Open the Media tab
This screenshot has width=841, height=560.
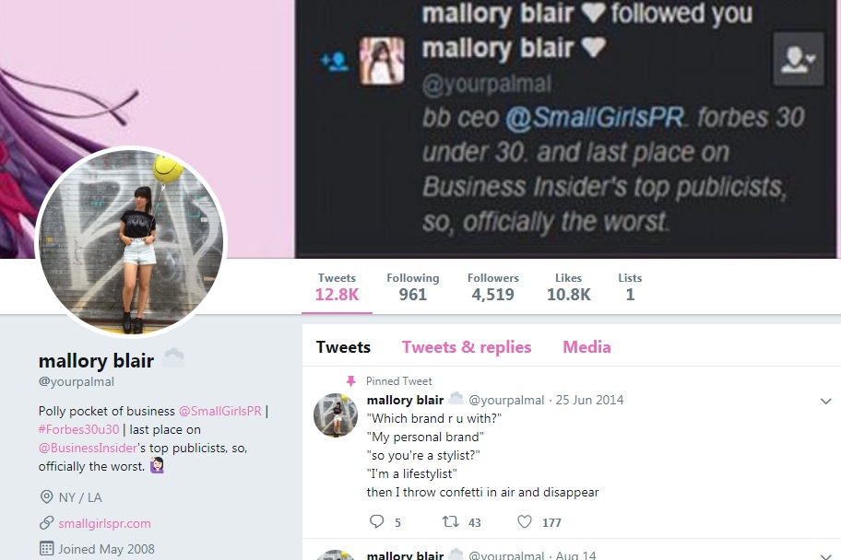(x=586, y=346)
